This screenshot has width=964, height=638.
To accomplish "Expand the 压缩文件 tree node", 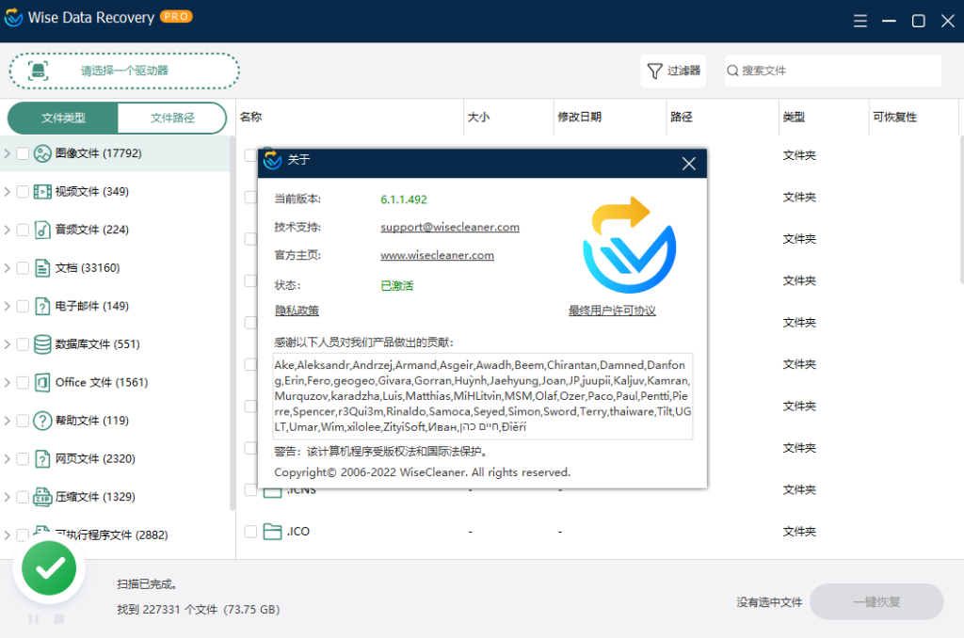I will click(x=7, y=497).
